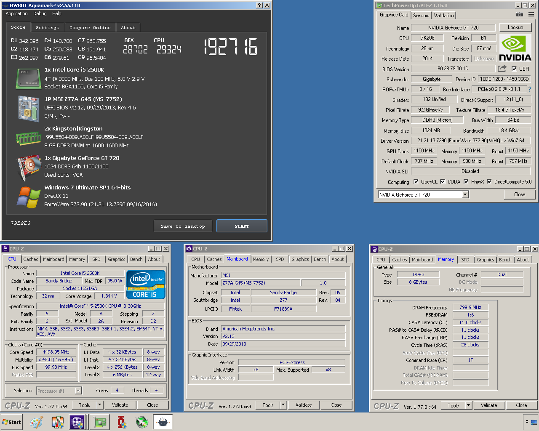The width and height of the screenshot is (539, 431).
Task: Open the Validation tab in GPU-Z
Action: [444, 15]
